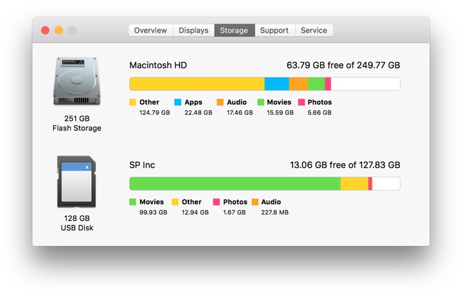Go to the Support tab
This screenshot has height=296, width=462.
tap(274, 30)
